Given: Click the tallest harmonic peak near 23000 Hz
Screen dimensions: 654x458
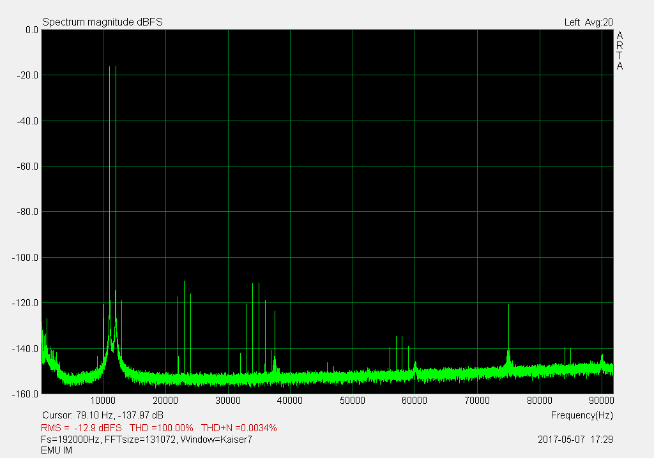Looking at the screenshot, I should pos(184,327).
